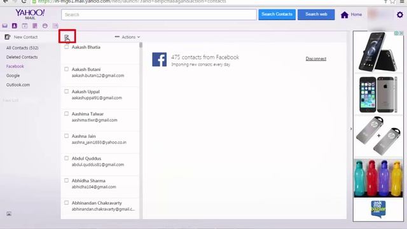Open the Mail inbox icon
This screenshot has height=229, width=407.
click(x=4, y=25)
